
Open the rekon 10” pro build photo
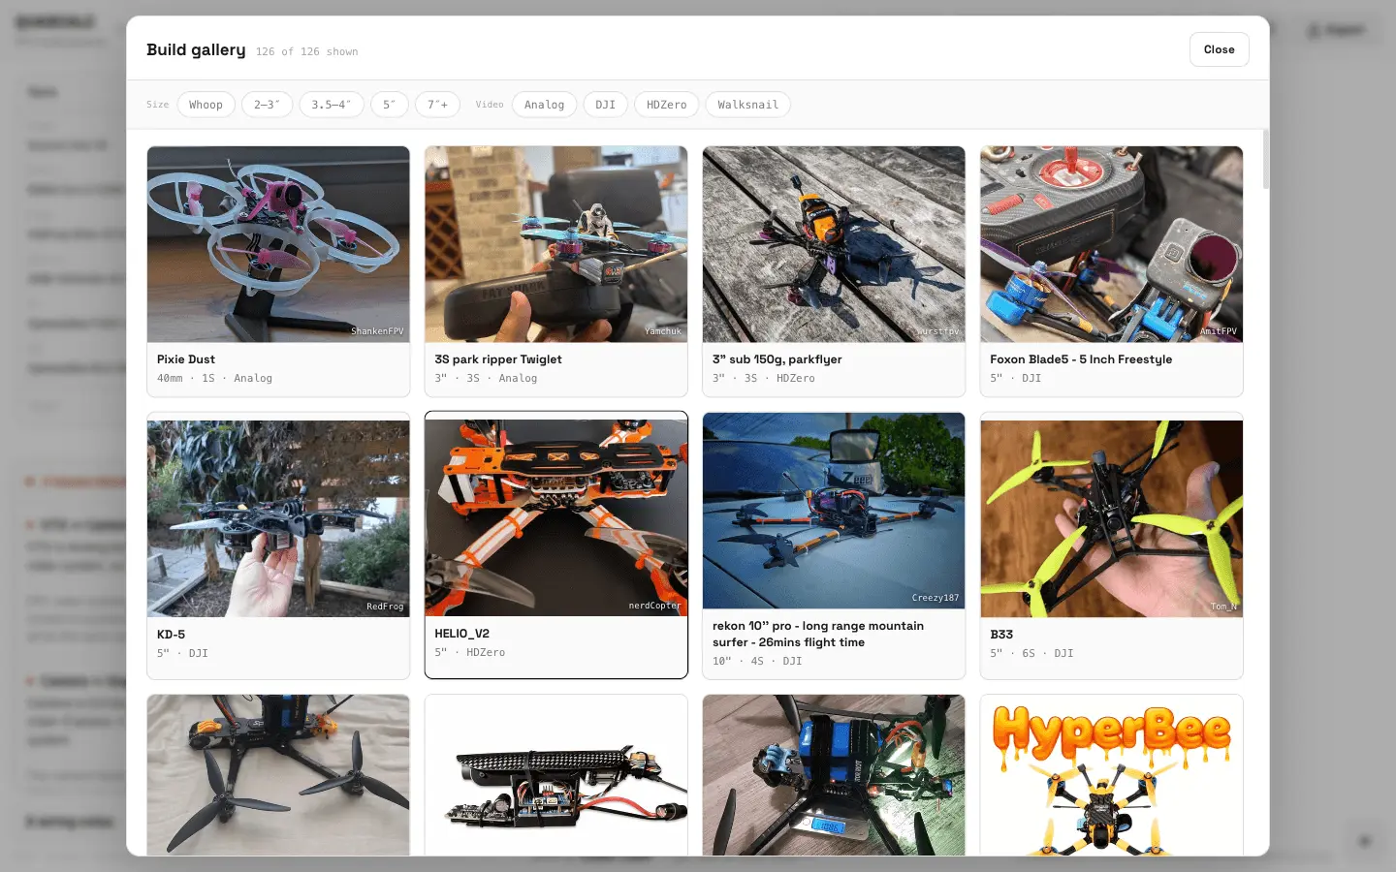[834, 511]
